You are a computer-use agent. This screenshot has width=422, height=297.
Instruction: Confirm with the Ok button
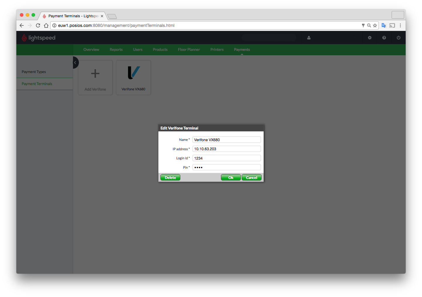(231, 177)
